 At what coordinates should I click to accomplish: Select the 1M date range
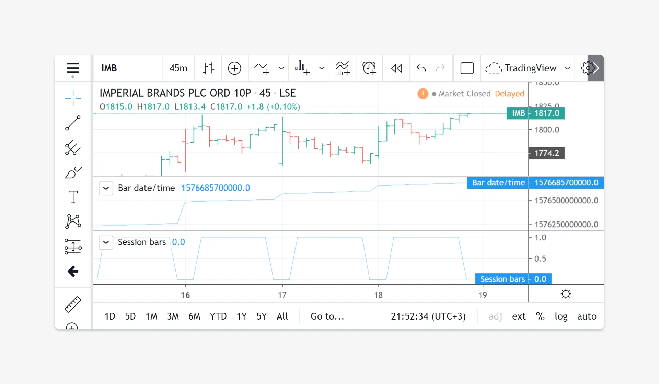coord(151,316)
